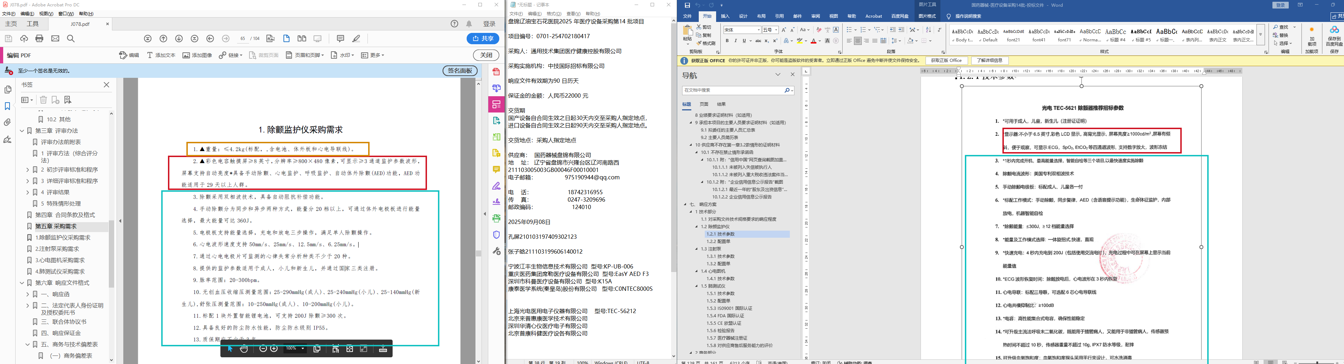The width and height of the screenshot is (1344, 364).
Task: Apply the red font color in Word
Action: 814,41
